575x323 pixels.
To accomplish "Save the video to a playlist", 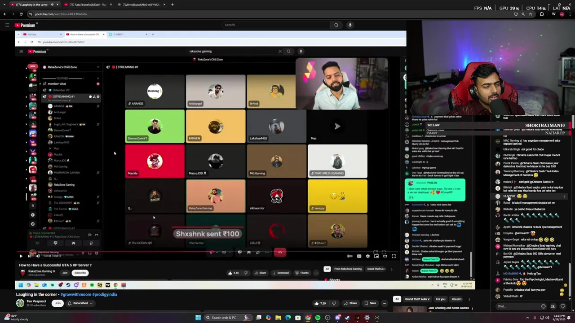I will pos(370,303).
